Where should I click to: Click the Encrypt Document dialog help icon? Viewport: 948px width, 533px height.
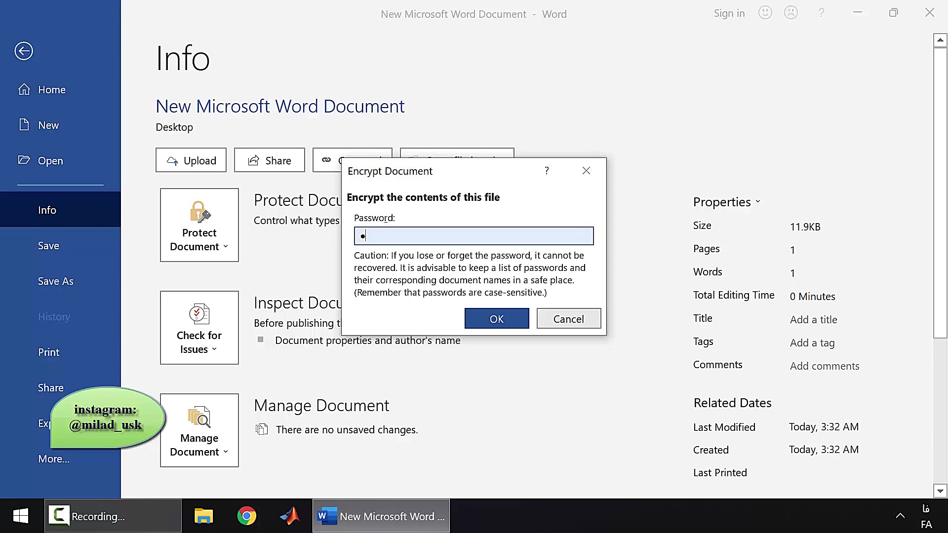pos(547,171)
